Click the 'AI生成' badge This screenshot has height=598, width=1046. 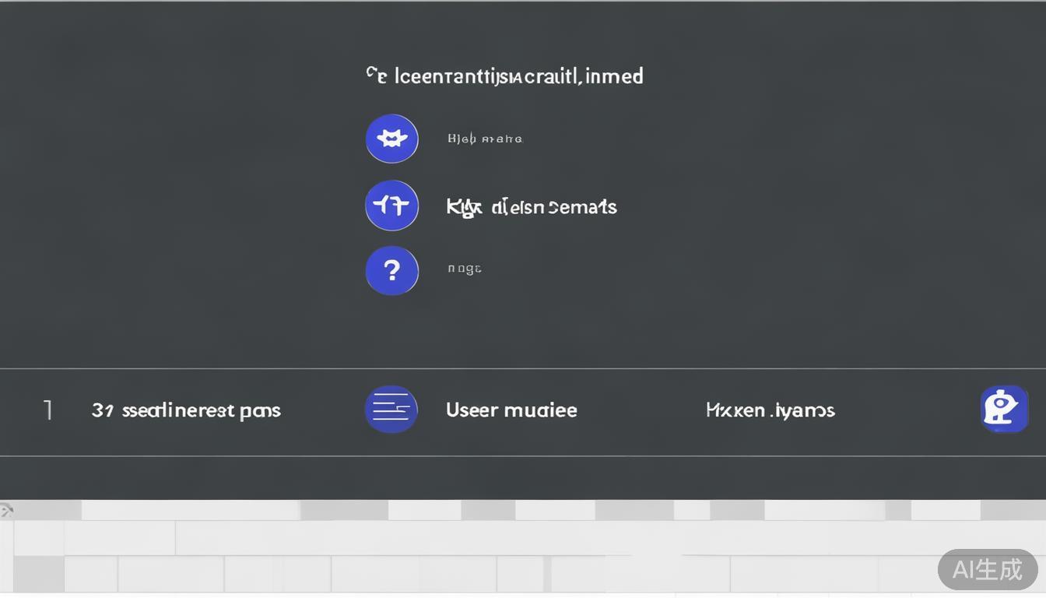987,569
